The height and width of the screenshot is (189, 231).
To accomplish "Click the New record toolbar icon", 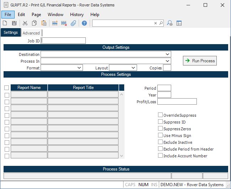I will click(x=5, y=23).
